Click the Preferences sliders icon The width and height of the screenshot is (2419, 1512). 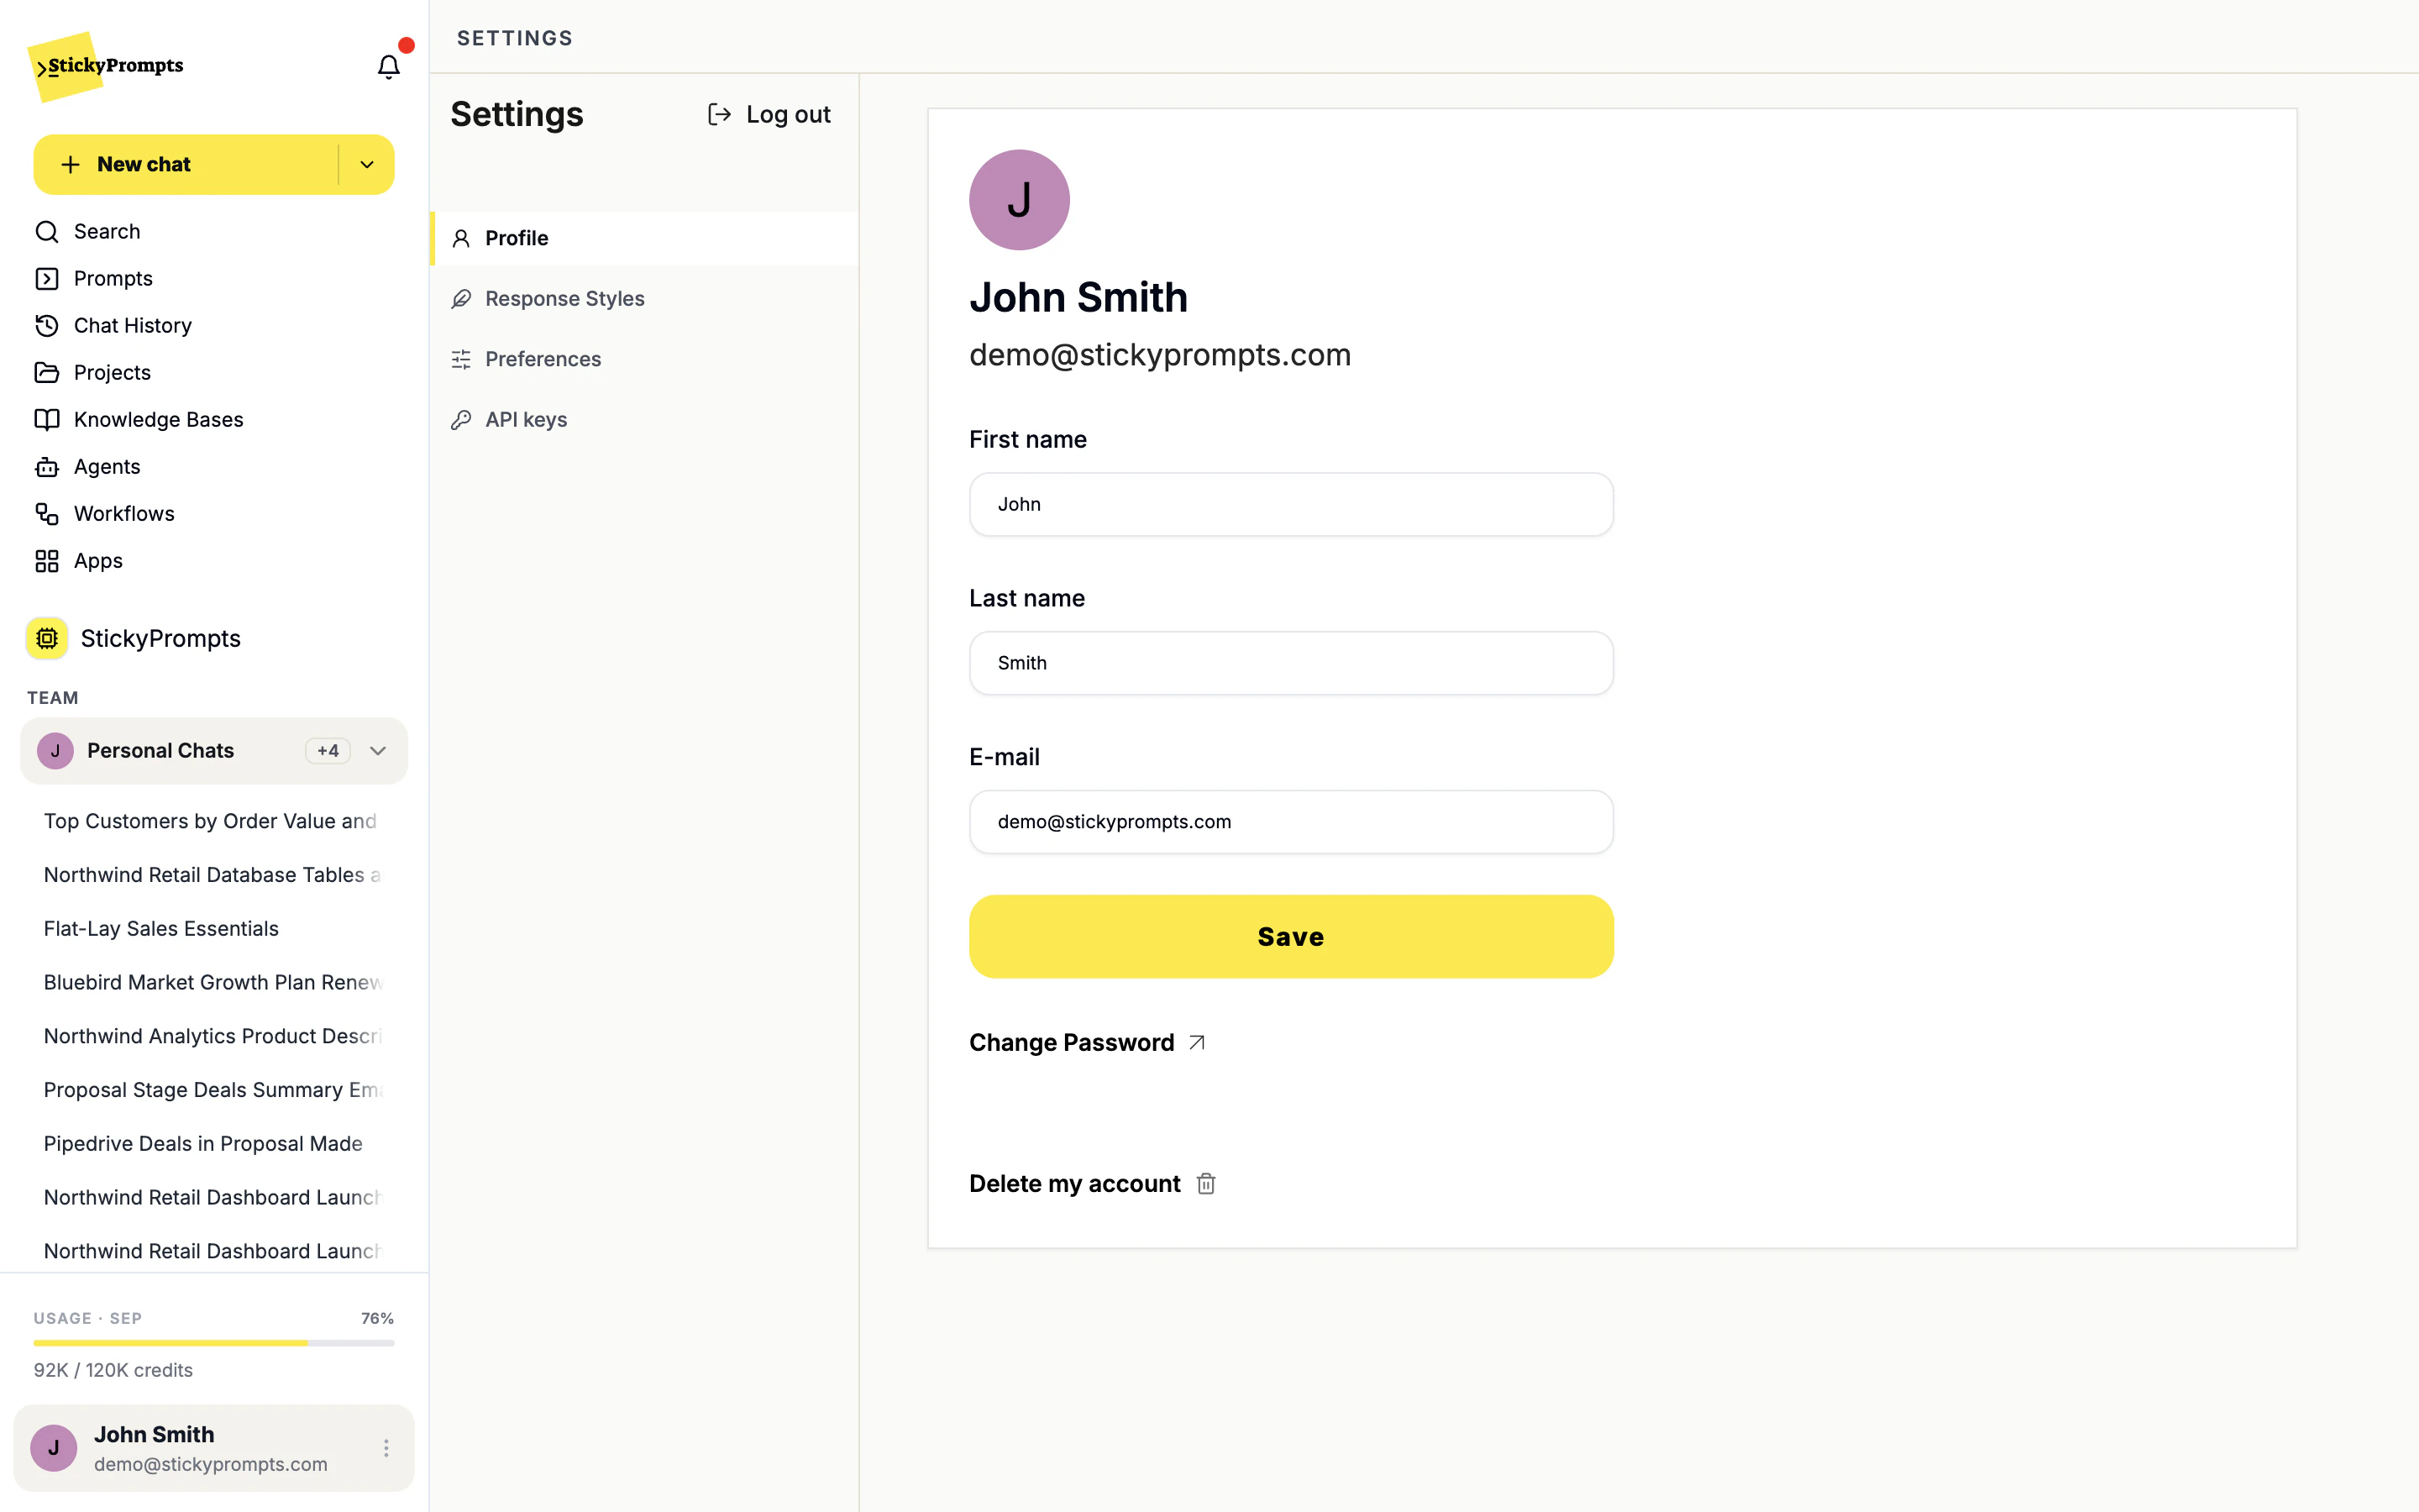click(461, 359)
